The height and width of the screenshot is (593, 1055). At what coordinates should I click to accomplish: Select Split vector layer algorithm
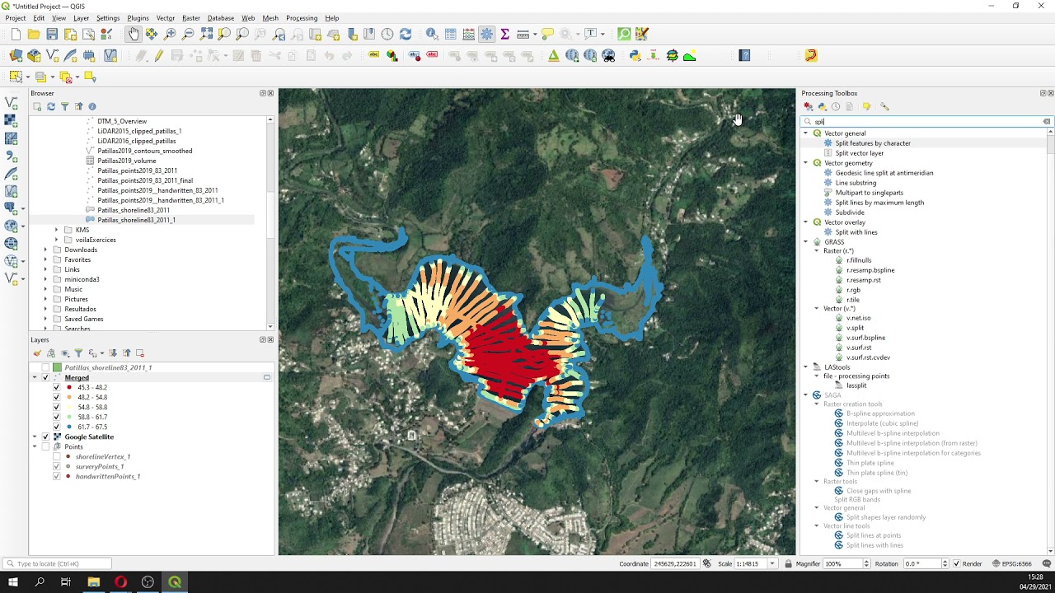tap(859, 153)
